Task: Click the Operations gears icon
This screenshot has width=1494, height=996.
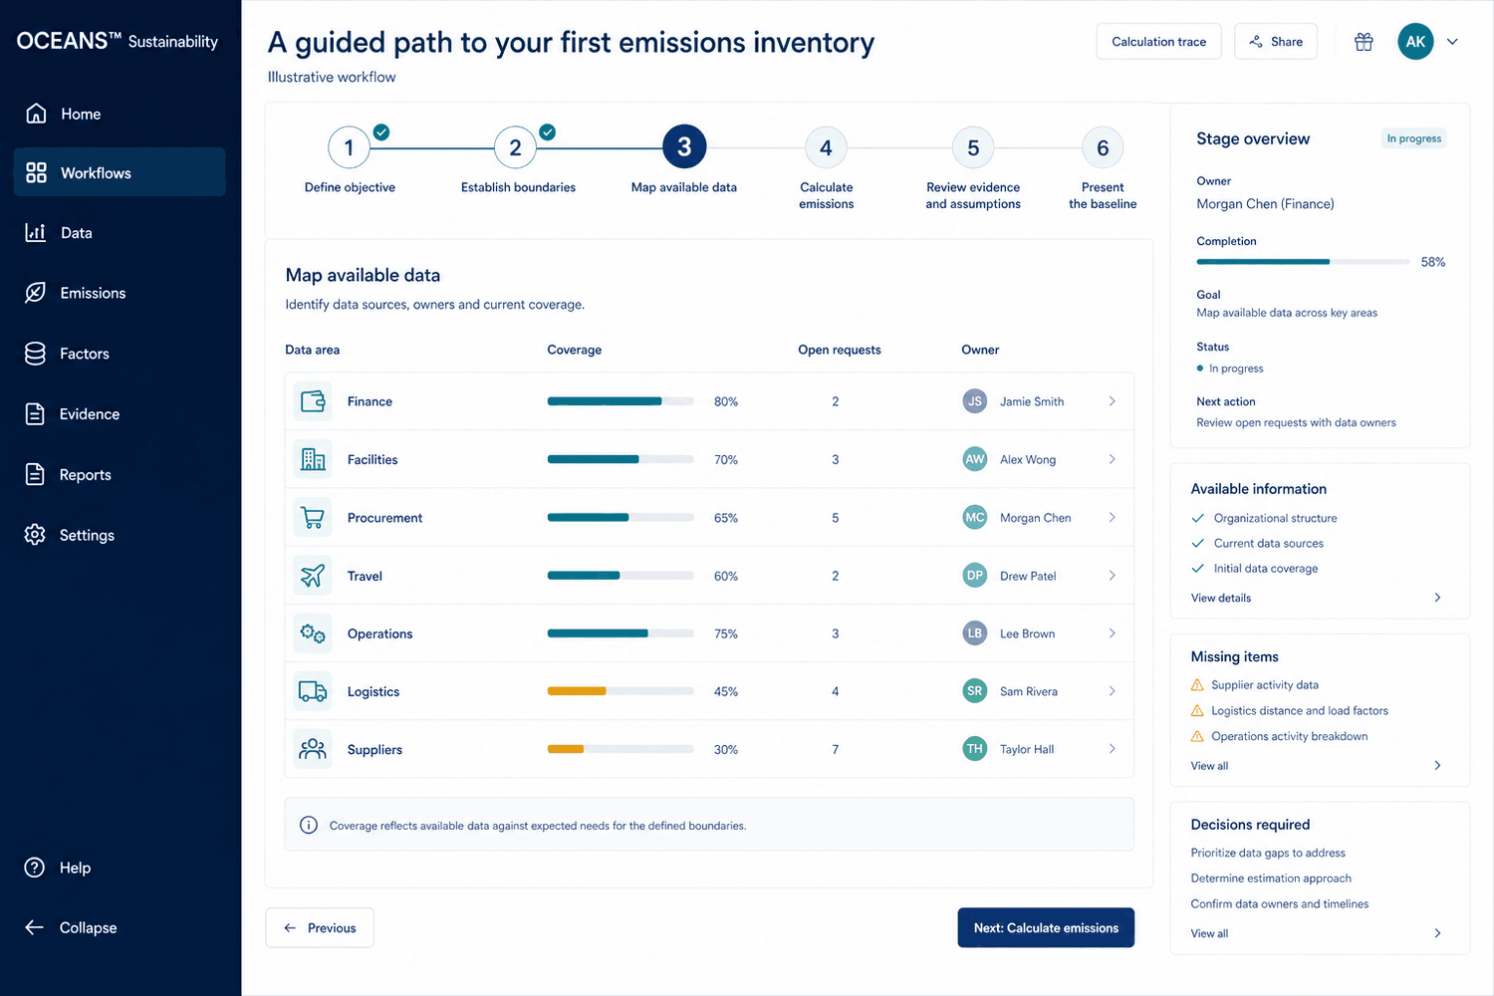Action: coord(313,633)
